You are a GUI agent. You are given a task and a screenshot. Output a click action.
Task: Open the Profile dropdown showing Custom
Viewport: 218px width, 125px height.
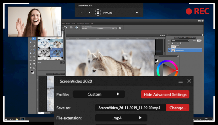(99, 94)
